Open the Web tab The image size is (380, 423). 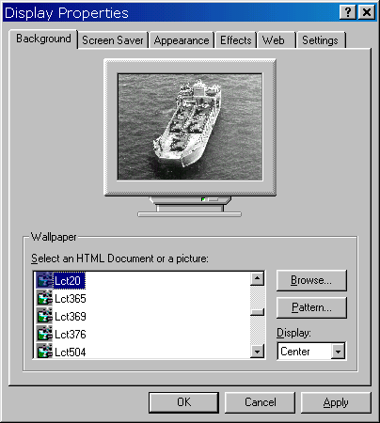(274, 40)
